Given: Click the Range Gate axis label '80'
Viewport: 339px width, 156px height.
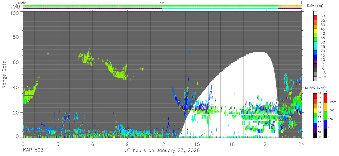Looking at the screenshot, I should [16, 37].
